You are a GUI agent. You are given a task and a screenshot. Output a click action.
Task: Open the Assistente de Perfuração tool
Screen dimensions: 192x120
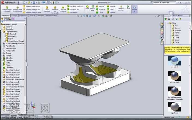(55, 10)
